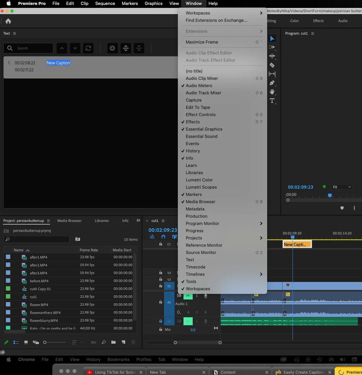The width and height of the screenshot is (362, 375).
Task: Go to next caption search result
Action: (75, 48)
